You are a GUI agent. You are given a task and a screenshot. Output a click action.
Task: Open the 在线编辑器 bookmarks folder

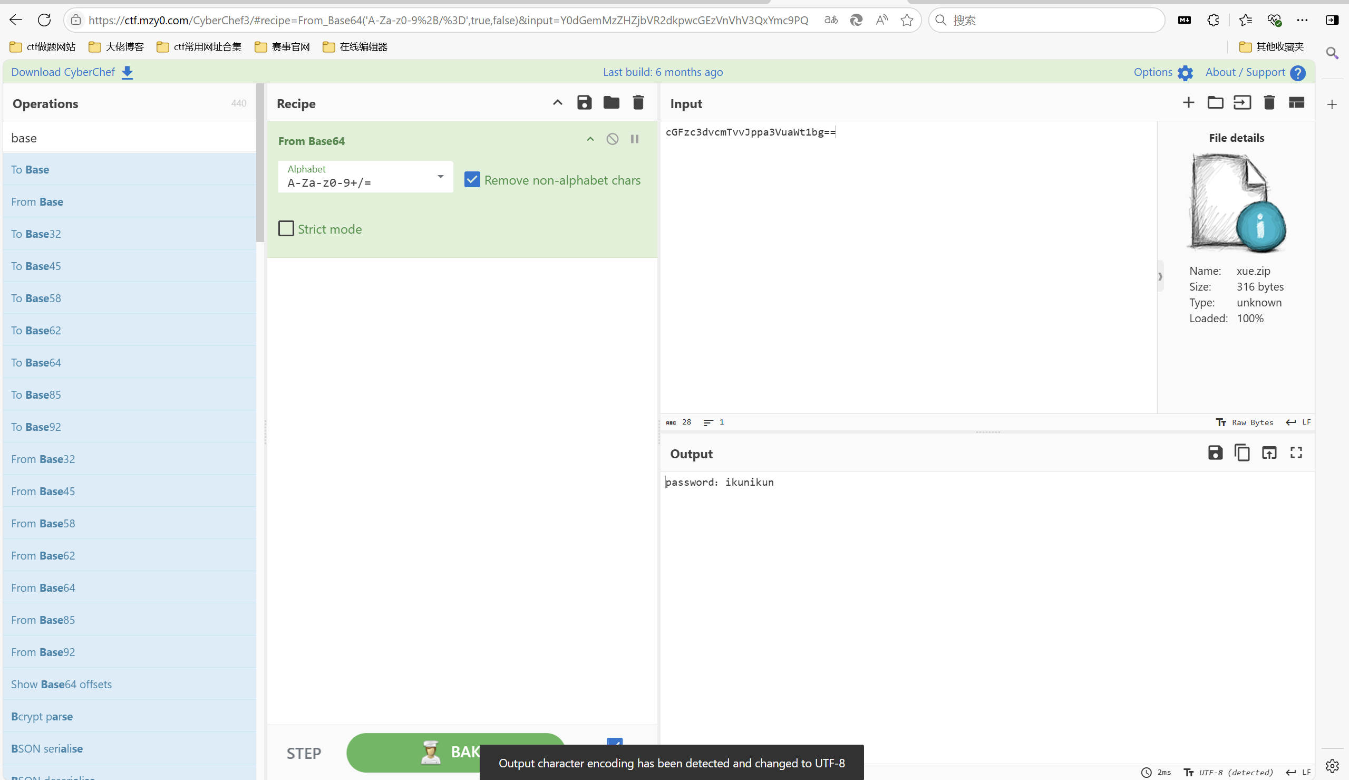point(355,46)
